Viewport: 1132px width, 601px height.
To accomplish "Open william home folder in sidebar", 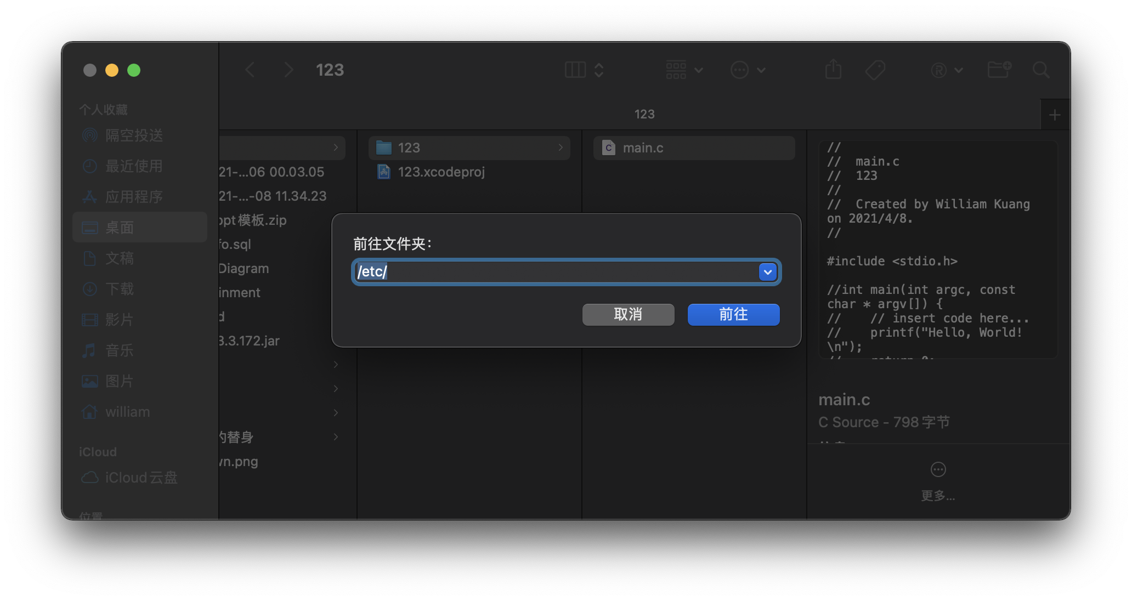I will (140, 412).
